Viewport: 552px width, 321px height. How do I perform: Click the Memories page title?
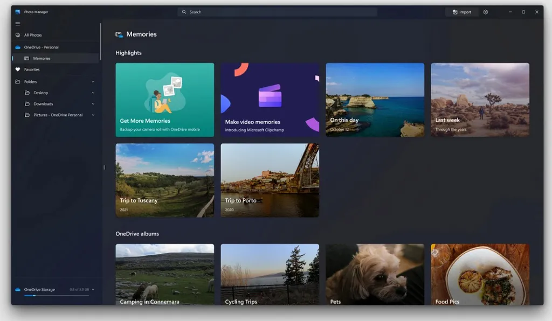(x=142, y=34)
